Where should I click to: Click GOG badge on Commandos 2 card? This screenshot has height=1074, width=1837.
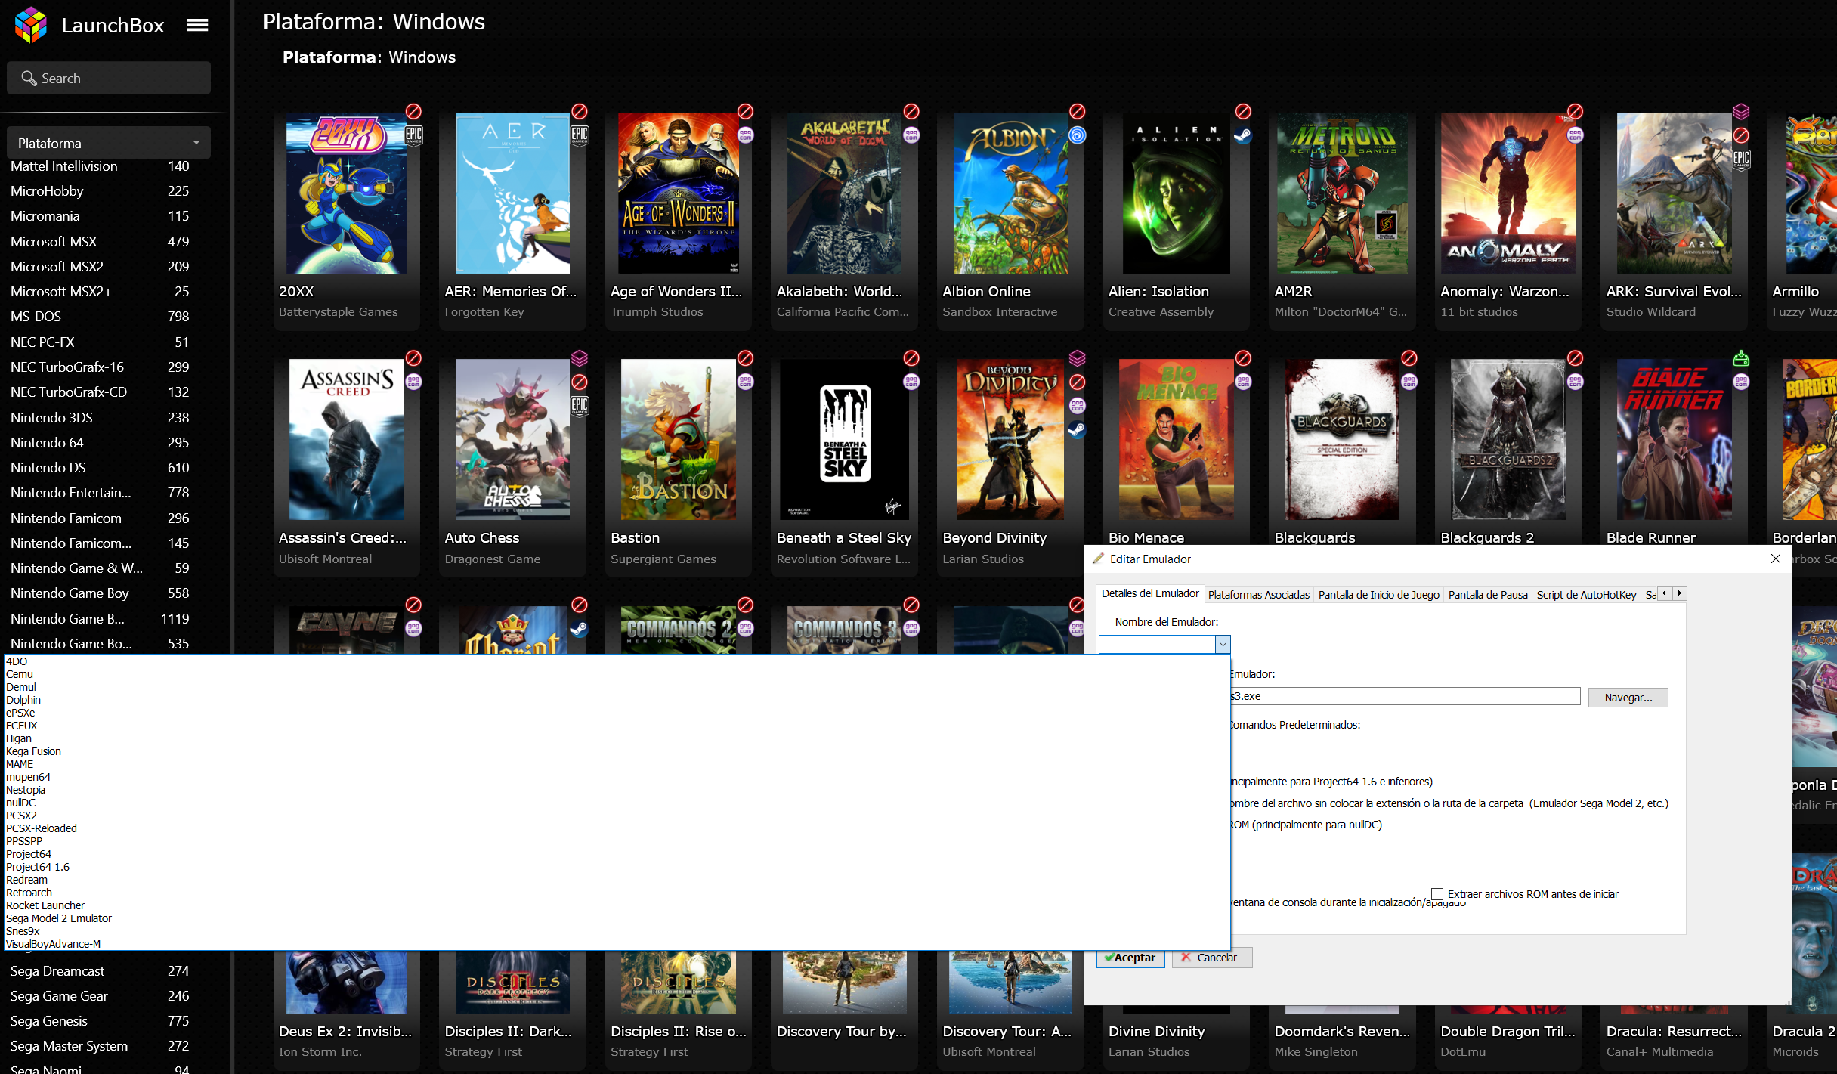pyautogui.click(x=746, y=628)
